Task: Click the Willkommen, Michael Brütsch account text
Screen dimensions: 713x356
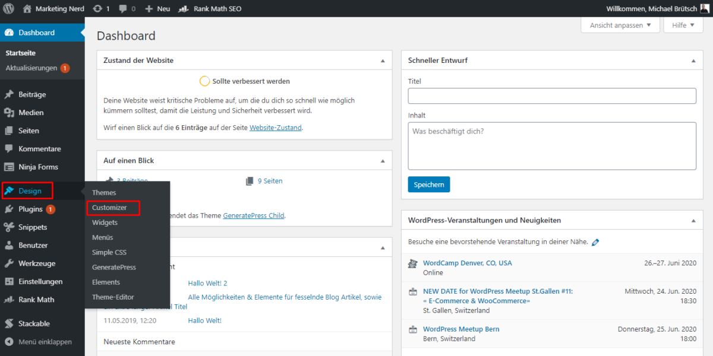Action: click(651, 9)
